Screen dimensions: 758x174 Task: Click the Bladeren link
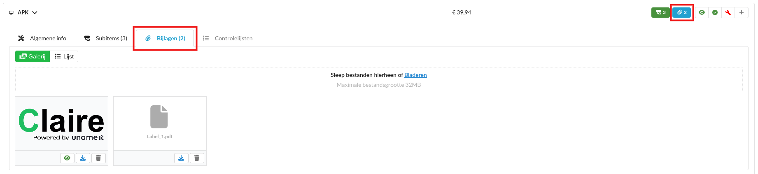click(415, 75)
